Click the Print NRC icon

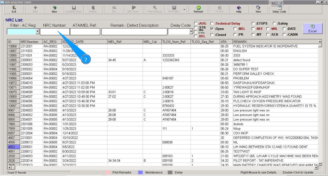174,9
